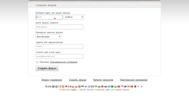189x106 pixels.
Task: Select the Saudi Arabia flag language
Action: point(112,87)
